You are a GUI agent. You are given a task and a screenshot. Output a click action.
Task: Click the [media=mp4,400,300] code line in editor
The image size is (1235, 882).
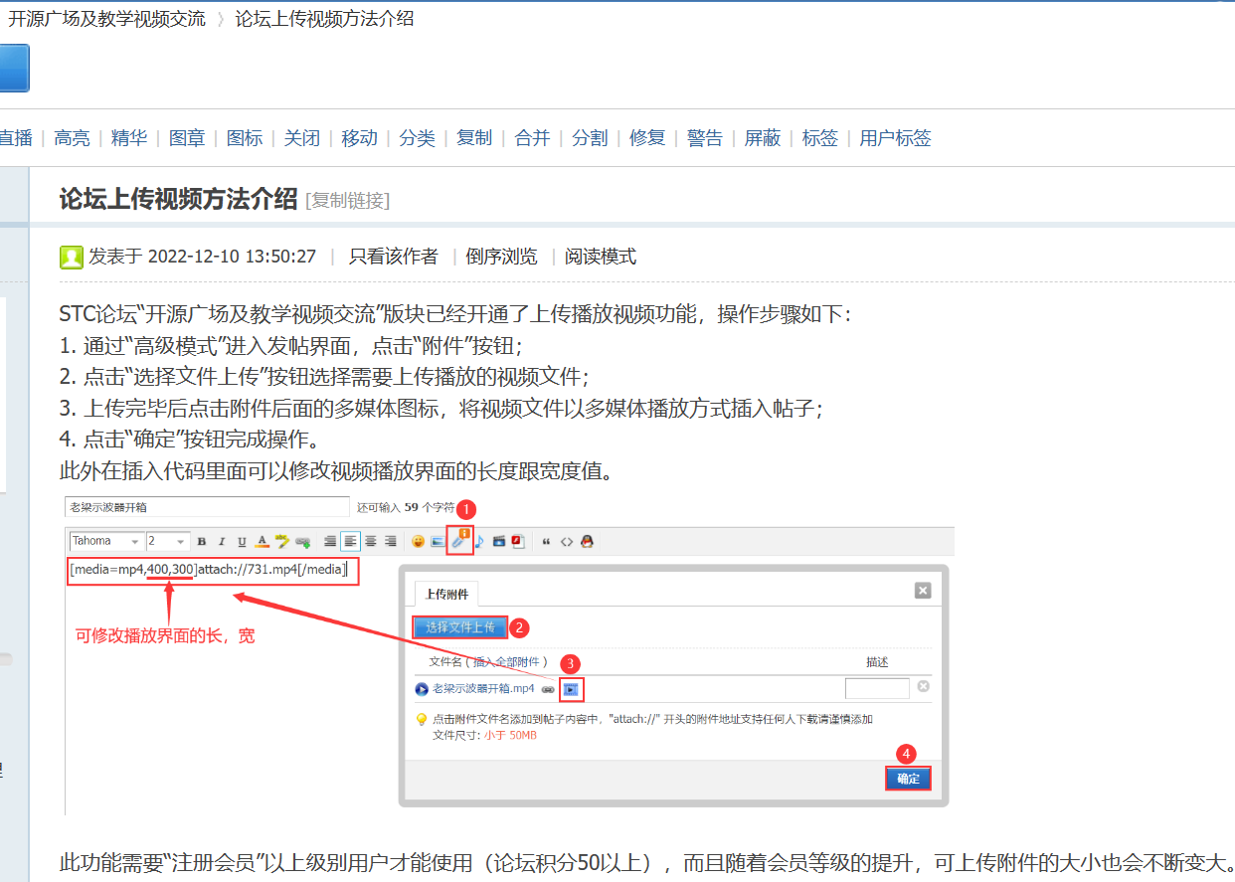point(209,570)
